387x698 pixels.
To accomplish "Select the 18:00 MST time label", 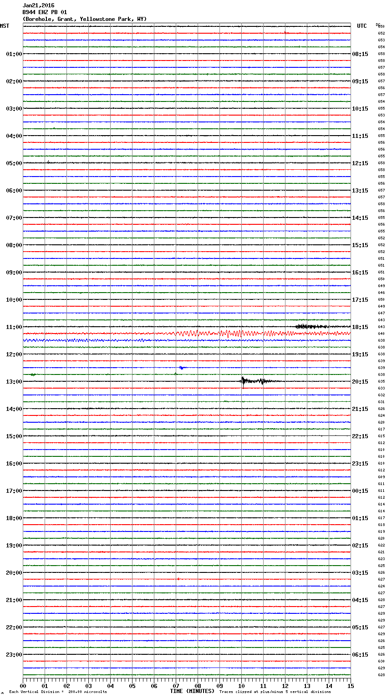I will tap(14, 518).
